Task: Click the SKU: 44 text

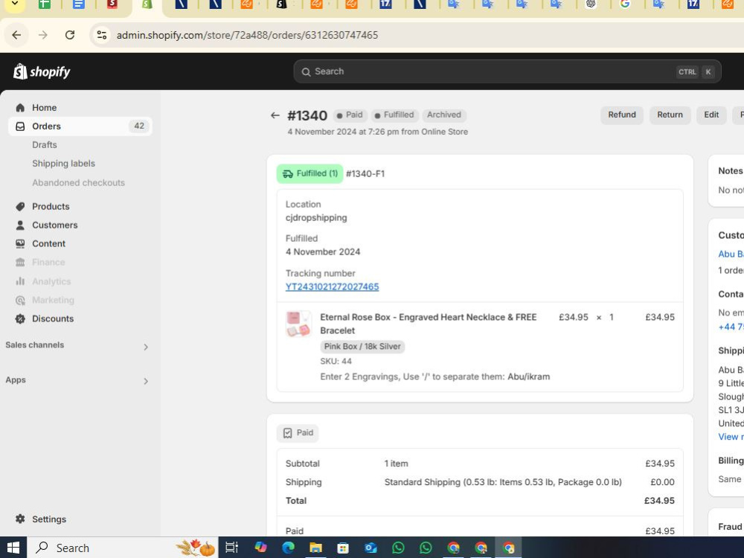Action: (336, 361)
